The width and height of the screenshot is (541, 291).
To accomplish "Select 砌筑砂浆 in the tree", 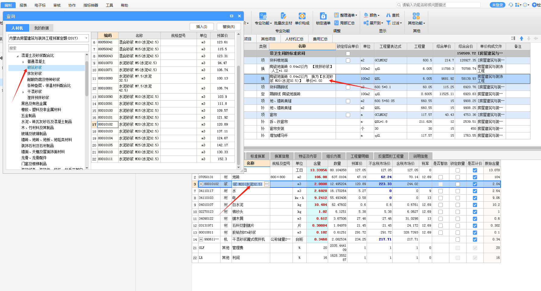I will click(35, 68).
